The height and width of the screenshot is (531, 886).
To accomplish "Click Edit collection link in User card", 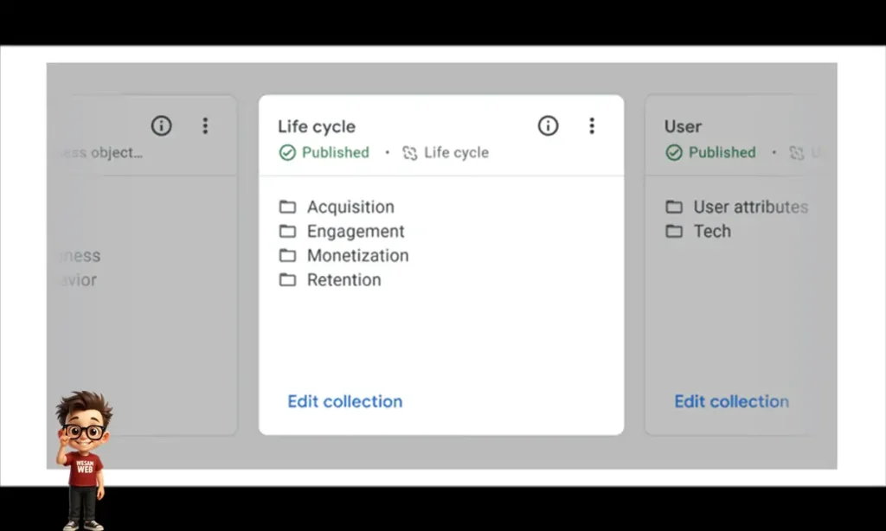I will (731, 401).
